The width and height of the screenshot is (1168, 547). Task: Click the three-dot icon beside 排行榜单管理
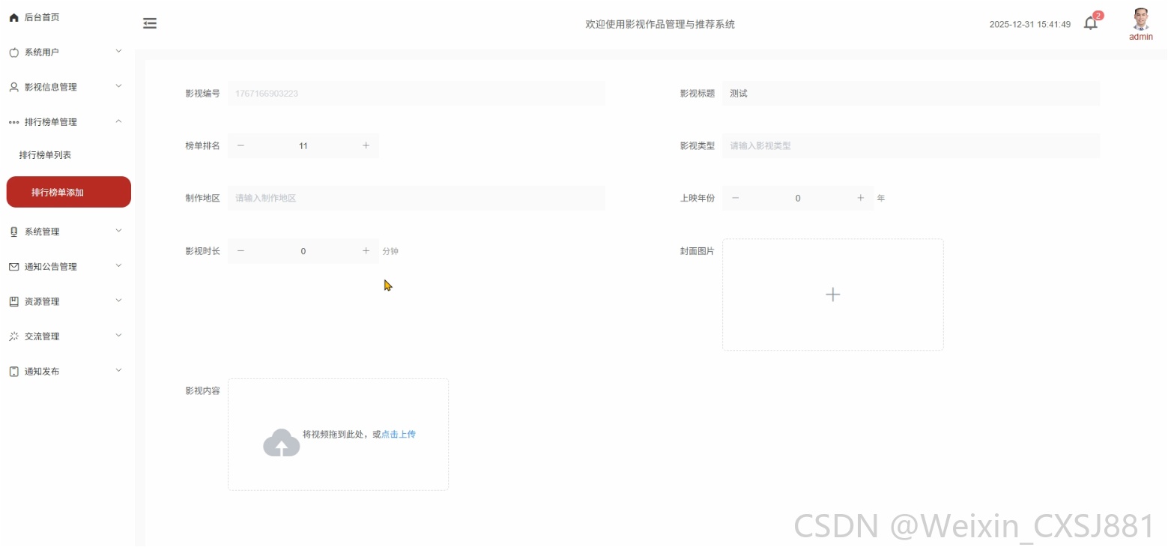13,122
